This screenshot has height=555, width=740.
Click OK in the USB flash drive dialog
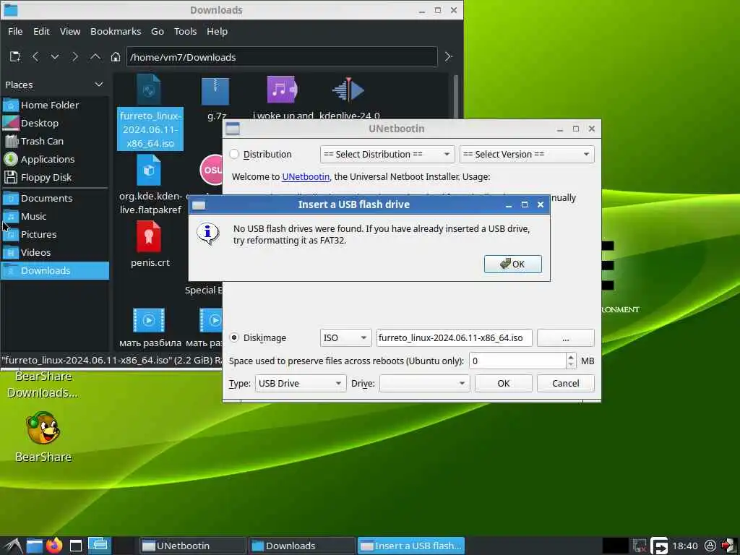512,264
